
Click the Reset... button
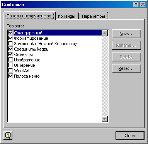(126, 68)
